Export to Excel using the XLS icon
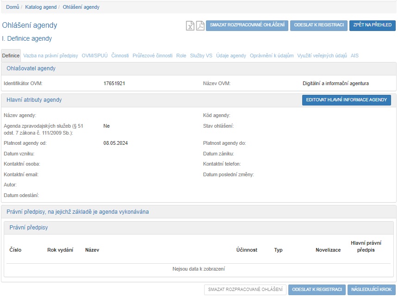This screenshot has height=297, width=398. pyautogui.click(x=190, y=25)
